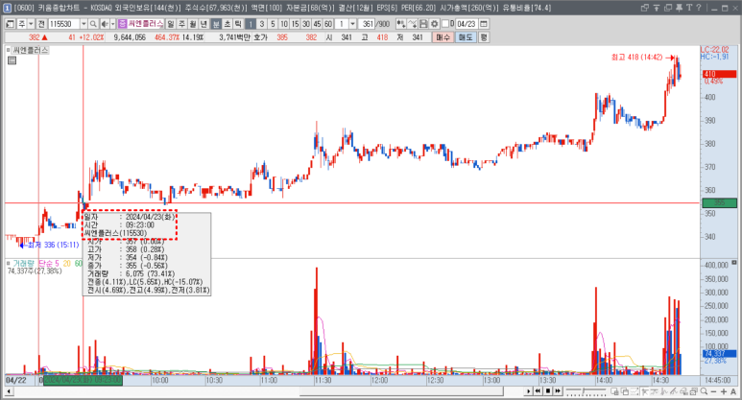Screen dimensions: 742x400
Task: Click the candlestick indicator icon next to 900 count
Action: point(401,24)
